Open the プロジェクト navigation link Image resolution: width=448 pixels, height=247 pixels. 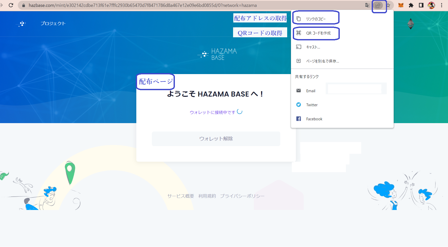point(53,23)
